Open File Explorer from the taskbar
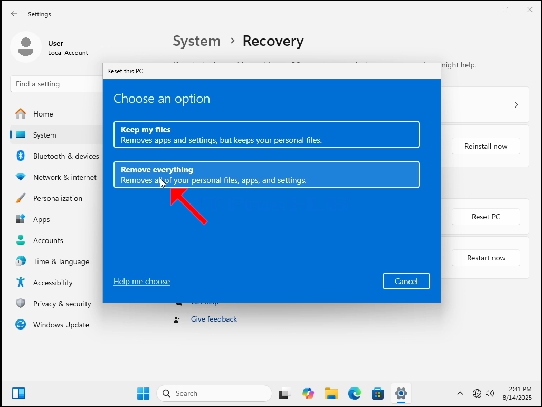 [331, 393]
